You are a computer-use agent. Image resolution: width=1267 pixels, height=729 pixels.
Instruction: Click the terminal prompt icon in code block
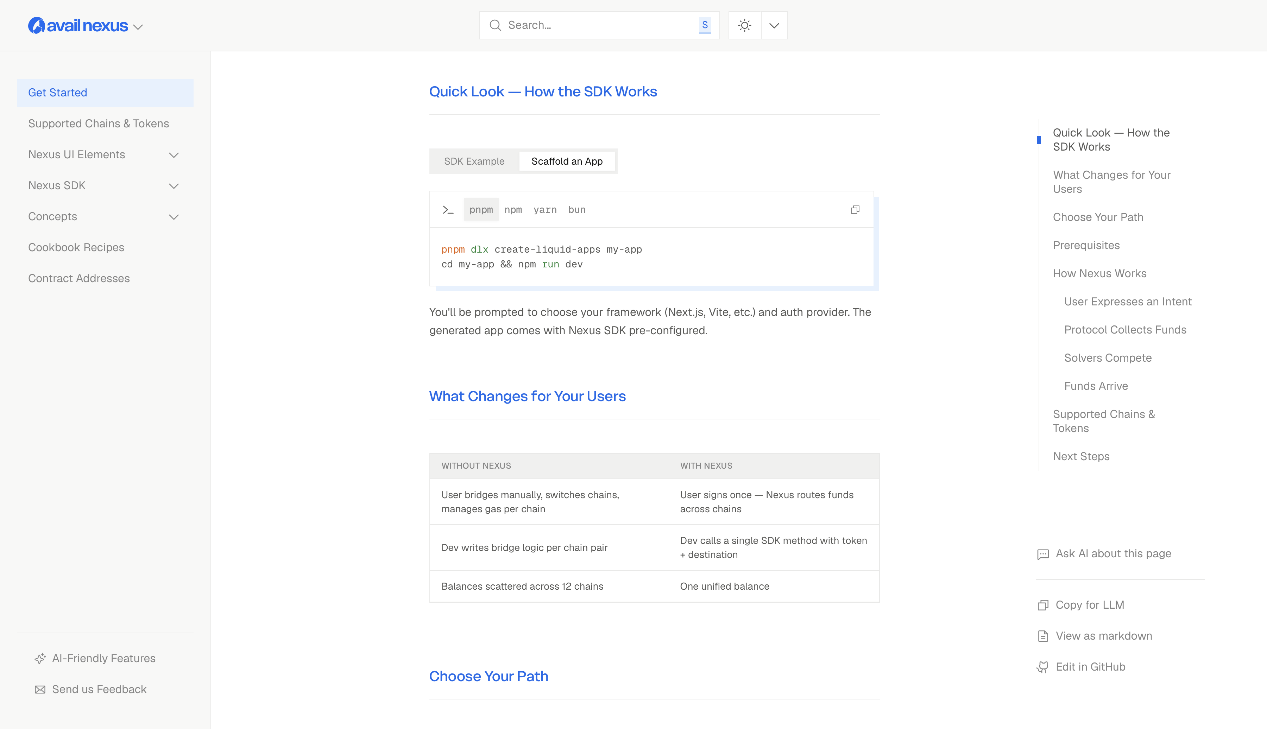[448, 210]
